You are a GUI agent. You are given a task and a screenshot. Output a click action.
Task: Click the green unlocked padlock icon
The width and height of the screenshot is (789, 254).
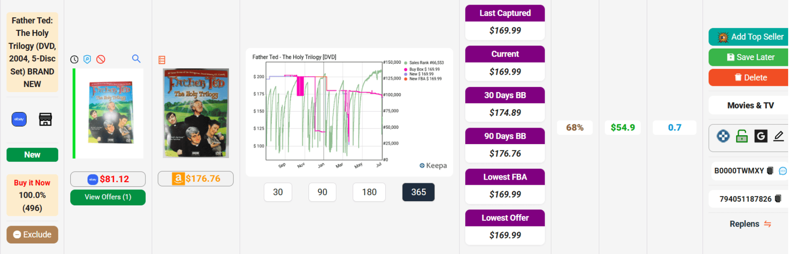click(x=742, y=136)
